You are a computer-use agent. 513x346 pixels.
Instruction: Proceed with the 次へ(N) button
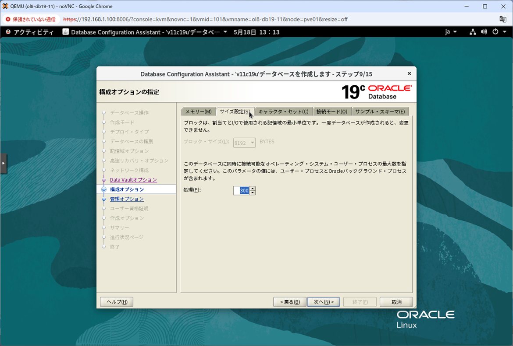click(x=324, y=302)
